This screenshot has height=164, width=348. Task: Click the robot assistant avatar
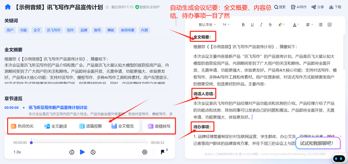[339, 158]
